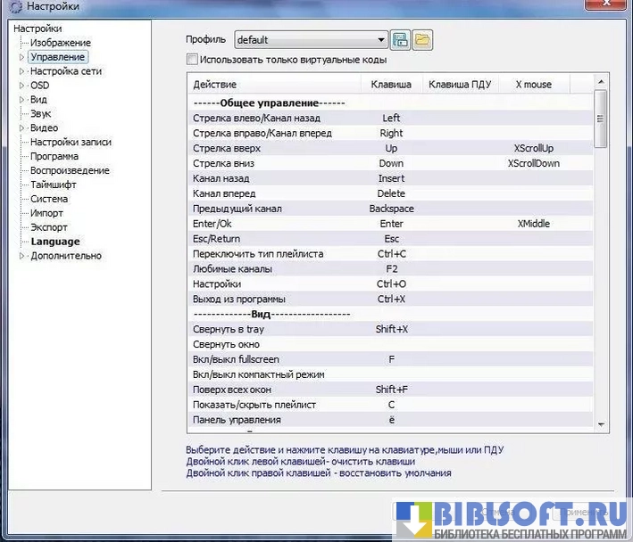Open the Профиль default dropdown
633x542 pixels.
[x=381, y=40]
